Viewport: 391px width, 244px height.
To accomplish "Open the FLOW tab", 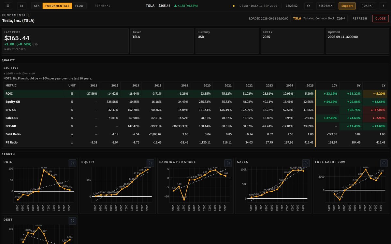I will click(79, 6).
